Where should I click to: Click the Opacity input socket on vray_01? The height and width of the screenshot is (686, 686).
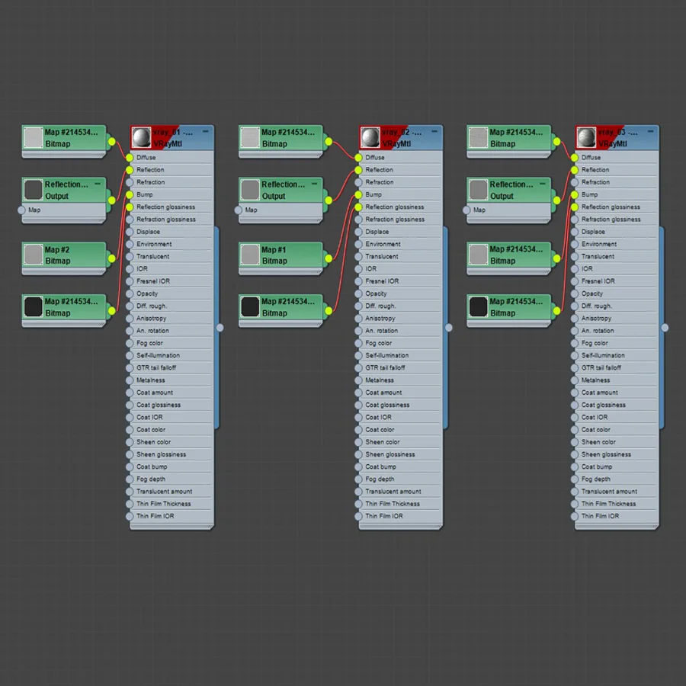pyautogui.click(x=130, y=293)
